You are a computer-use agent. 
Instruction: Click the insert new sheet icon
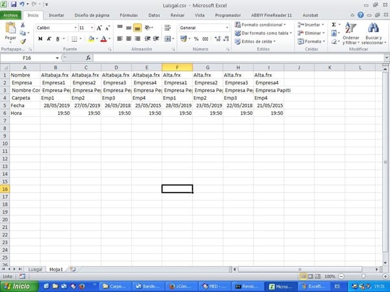[73, 269]
